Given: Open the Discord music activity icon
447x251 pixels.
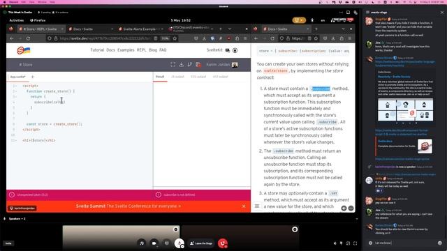Looking at the screenshot, I should pos(142,243).
